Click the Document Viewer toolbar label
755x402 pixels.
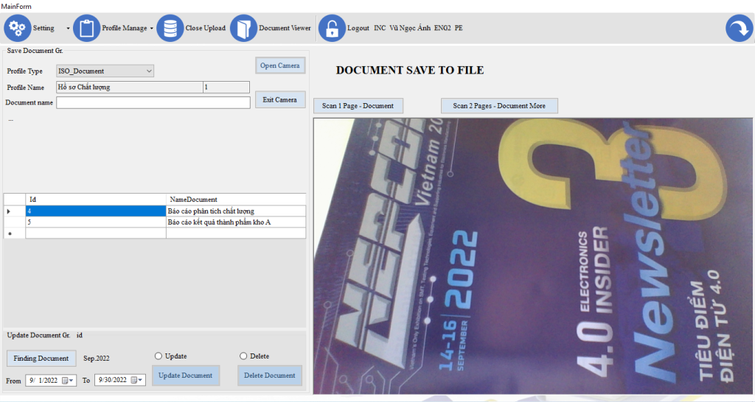[285, 28]
